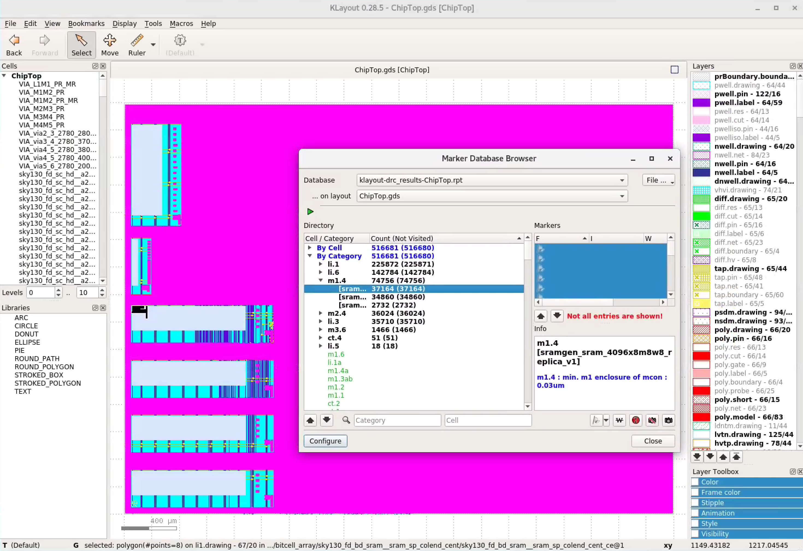803x551 pixels.
Task: Select VIA_M1M2_PR in the Cells list
Action: [x=42, y=92]
